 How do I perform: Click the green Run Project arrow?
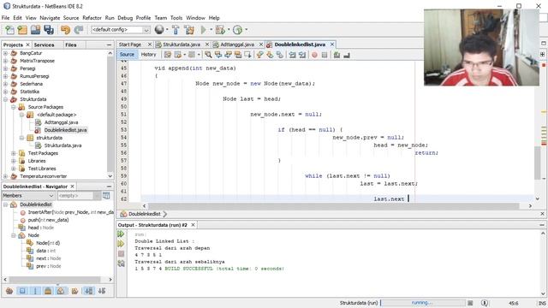pyautogui.click(x=204, y=30)
